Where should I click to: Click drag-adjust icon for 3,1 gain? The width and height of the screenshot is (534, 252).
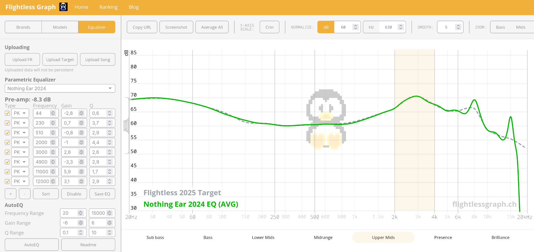pos(81,182)
